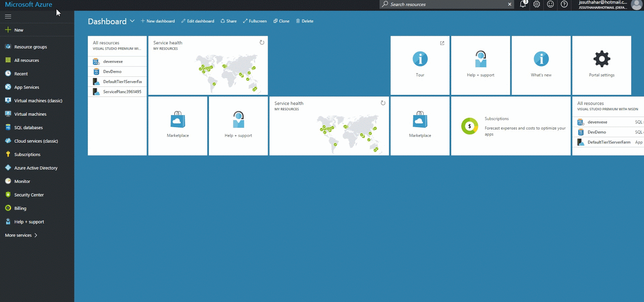Open top-row Help + support tile

coord(481,65)
